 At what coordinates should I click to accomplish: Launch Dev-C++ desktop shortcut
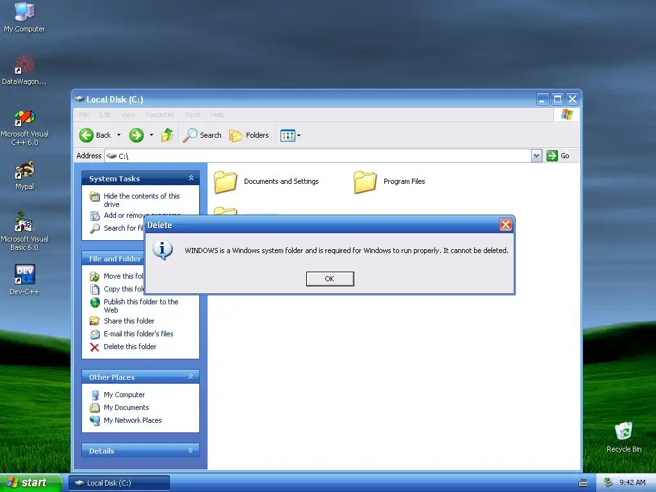24,279
